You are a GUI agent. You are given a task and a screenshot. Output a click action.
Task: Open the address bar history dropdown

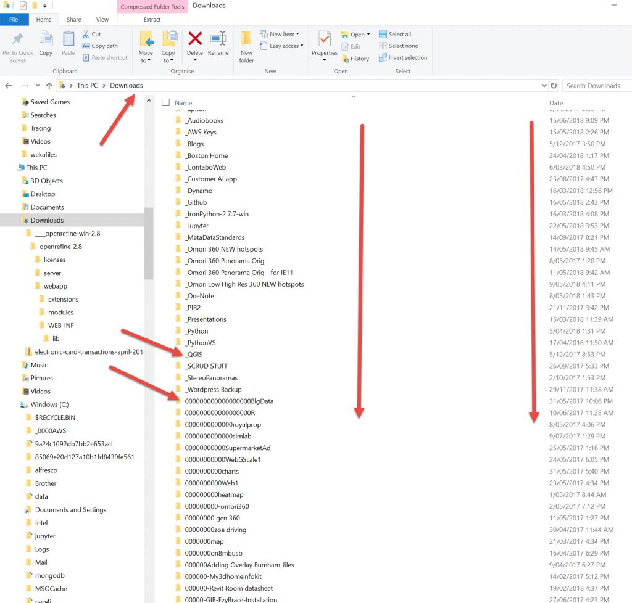(x=543, y=86)
